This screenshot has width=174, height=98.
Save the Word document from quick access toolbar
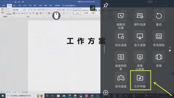point(15,2)
